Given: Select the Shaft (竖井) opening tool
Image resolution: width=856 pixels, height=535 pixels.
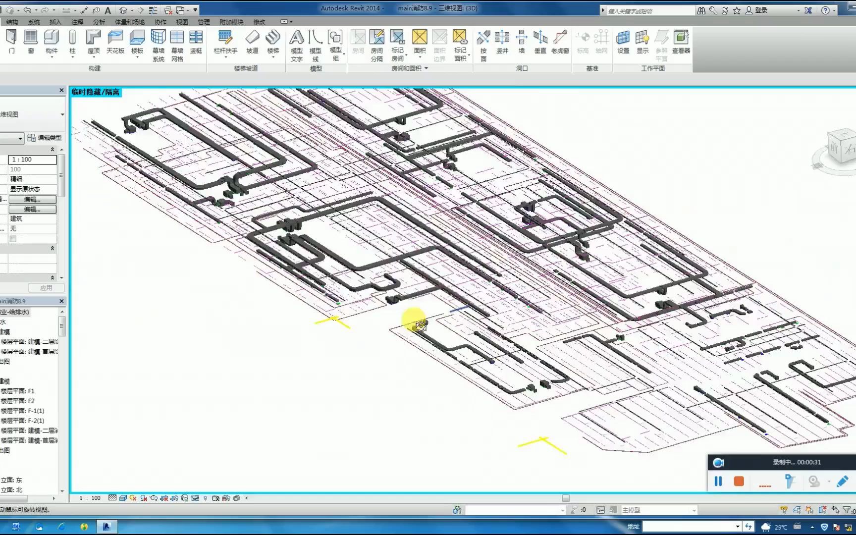Looking at the screenshot, I should click(502, 42).
